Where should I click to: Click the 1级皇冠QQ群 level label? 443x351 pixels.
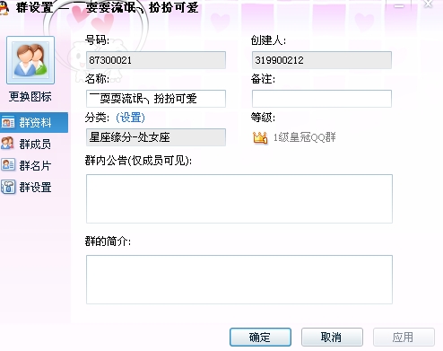305,137
